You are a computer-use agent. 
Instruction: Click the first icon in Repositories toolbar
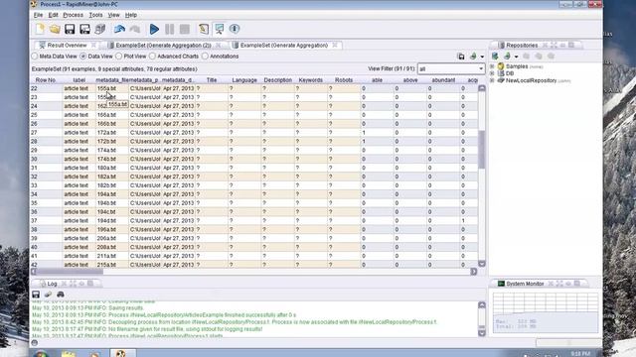[495, 57]
